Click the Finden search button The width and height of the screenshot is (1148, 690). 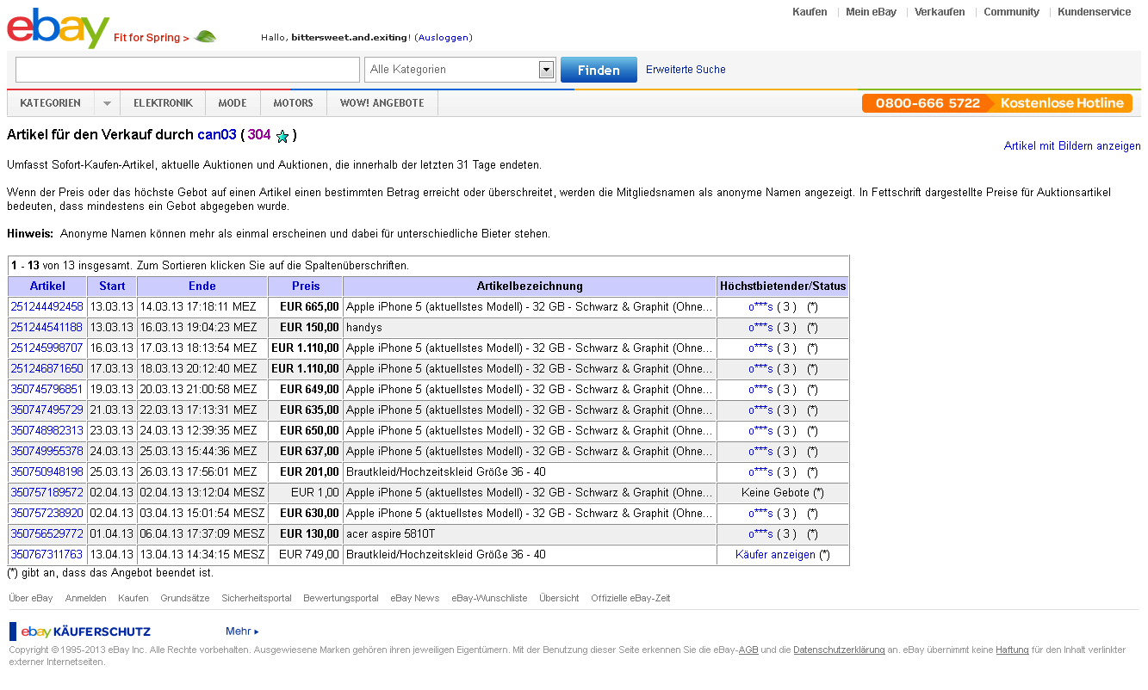pos(599,70)
